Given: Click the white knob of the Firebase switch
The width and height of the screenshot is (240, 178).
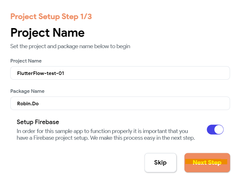Looking at the screenshot, I should pos(219,130).
